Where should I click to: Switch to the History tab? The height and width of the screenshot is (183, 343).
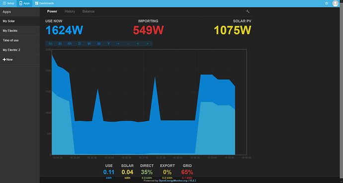tap(70, 11)
